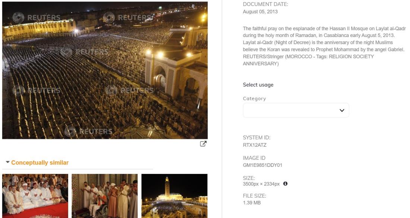The width and height of the screenshot is (410, 218).
Task: Click the IMAGE ID label
Action: pyautogui.click(x=254, y=158)
